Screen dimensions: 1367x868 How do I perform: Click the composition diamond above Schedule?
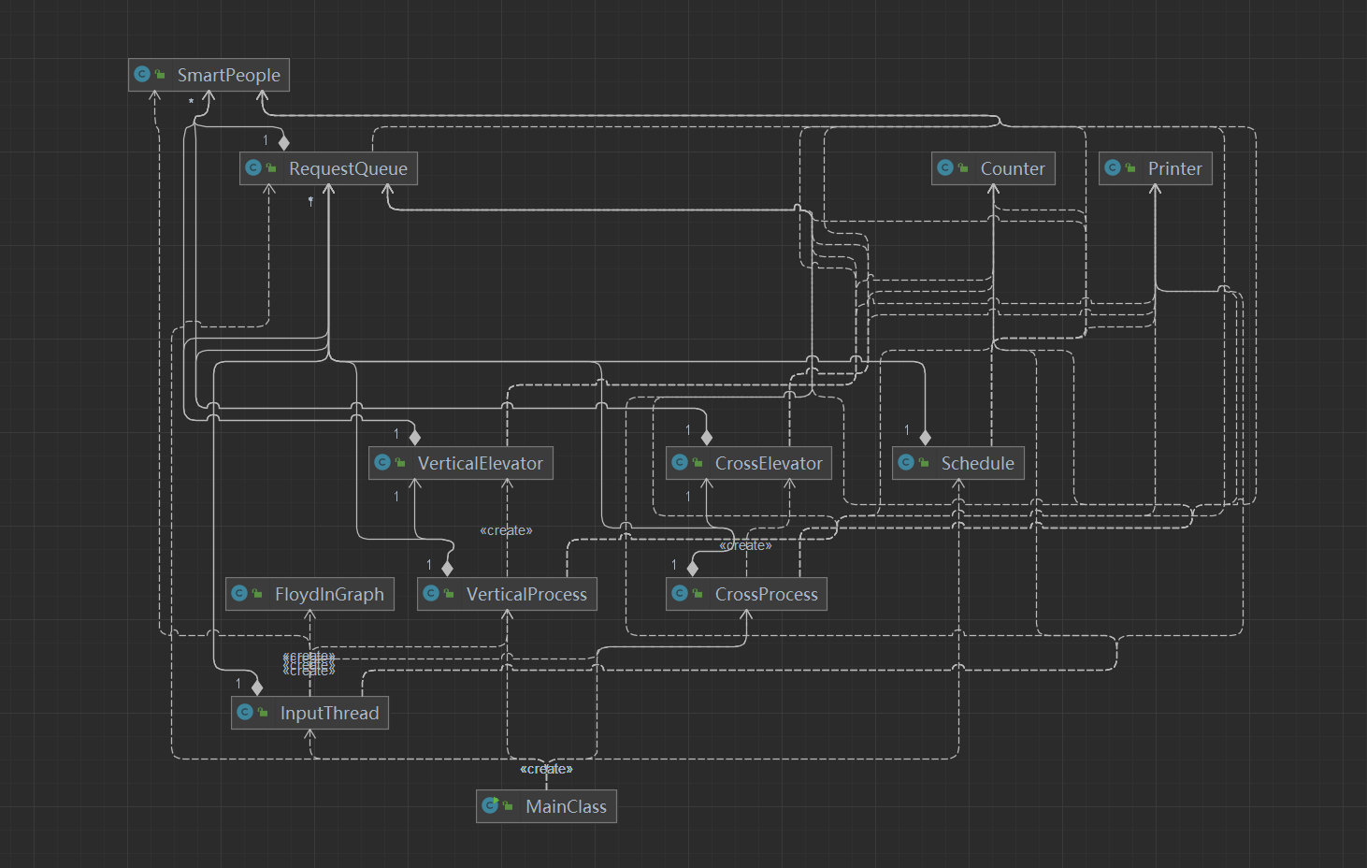(x=925, y=438)
